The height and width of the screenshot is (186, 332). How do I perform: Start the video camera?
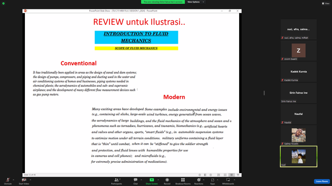tap(24, 181)
